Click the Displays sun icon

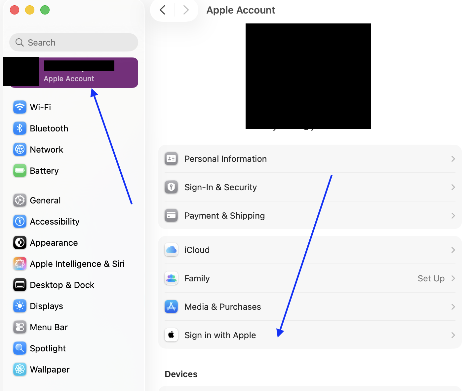[20, 306]
